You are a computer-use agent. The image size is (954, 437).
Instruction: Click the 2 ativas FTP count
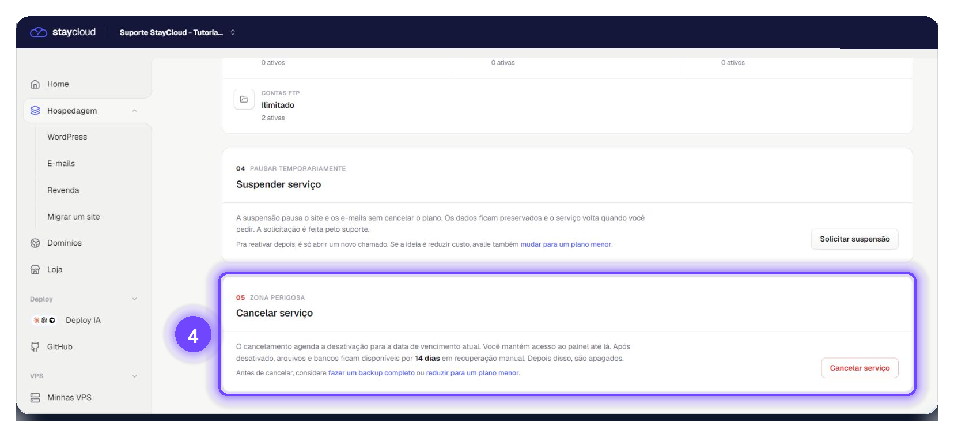(x=273, y=118)
